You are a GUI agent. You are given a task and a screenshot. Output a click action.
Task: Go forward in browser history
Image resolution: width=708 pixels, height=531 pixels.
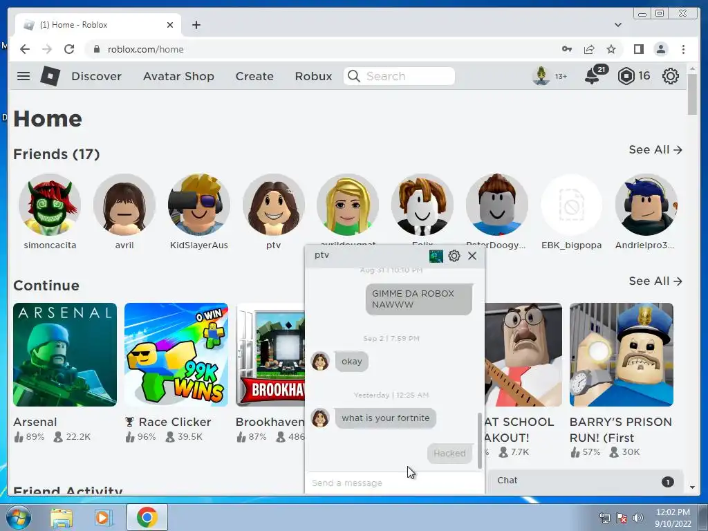click(x=47, y=49)
